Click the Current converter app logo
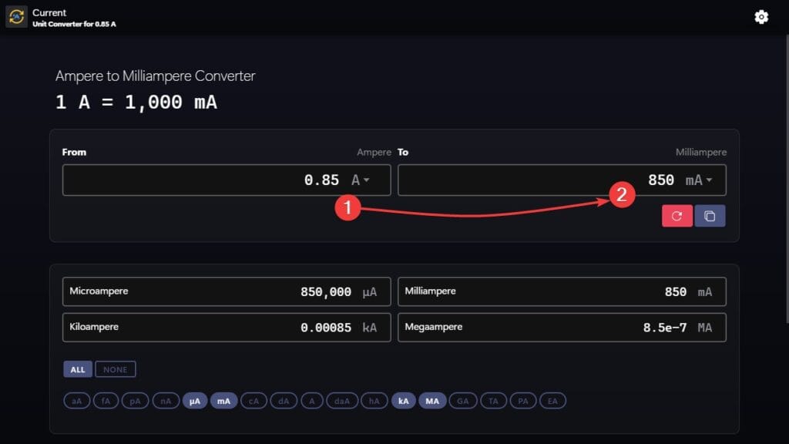 [x=16, y=17]
